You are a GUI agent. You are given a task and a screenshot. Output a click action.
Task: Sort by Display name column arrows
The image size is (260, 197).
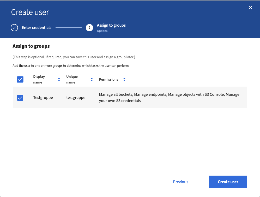[x=59, y=80]
